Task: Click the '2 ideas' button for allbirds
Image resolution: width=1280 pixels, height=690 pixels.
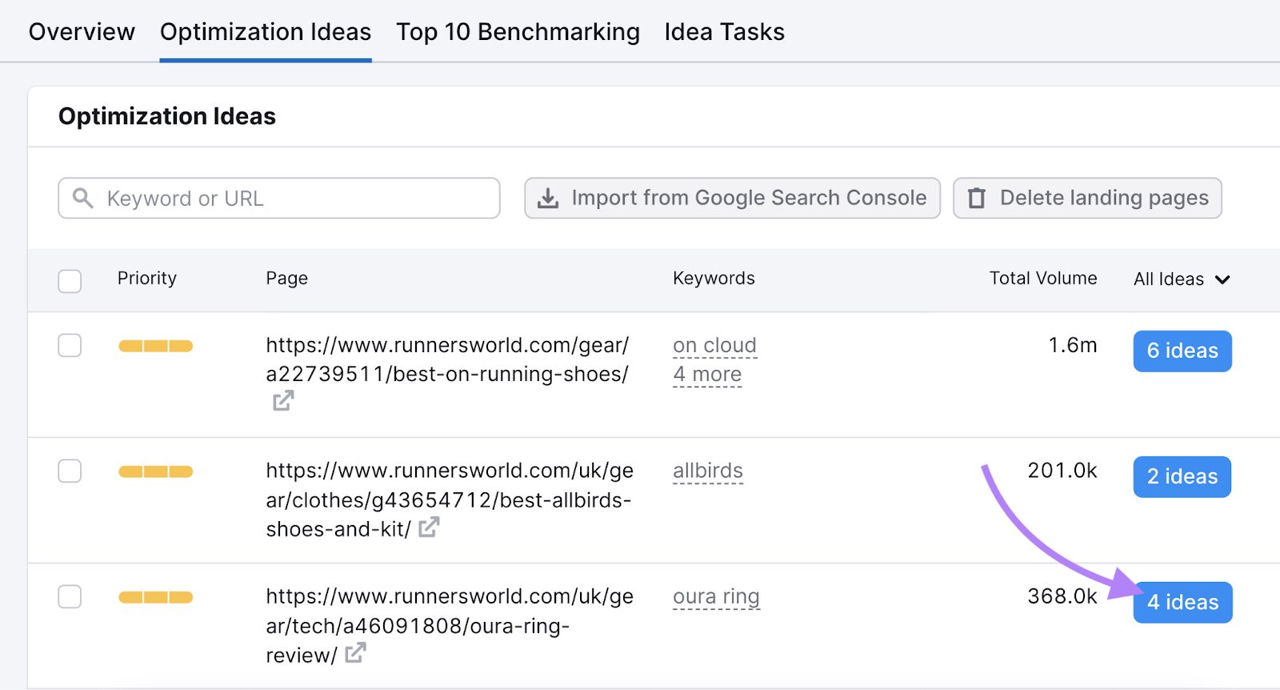Action: [1182, 477]
